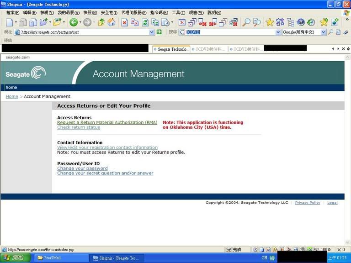Screen dimensions: 351x263
Task: Stop loading page red X icon
Action: (x=124, y=22)
